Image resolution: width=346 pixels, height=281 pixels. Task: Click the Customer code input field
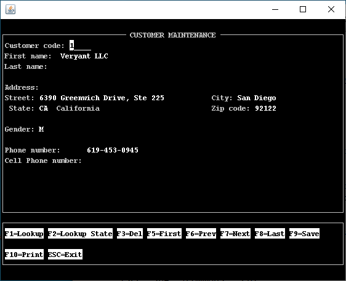point(80,46)
